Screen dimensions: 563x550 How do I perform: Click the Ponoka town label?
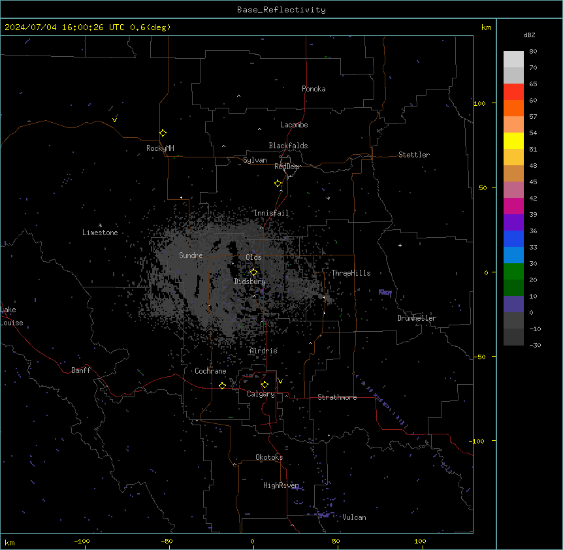pyautogui.click(x=314, y=89)
